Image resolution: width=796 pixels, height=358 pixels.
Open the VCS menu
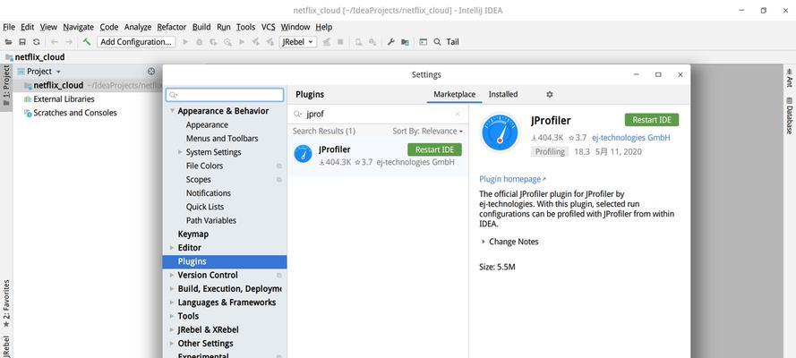(268, 27)
